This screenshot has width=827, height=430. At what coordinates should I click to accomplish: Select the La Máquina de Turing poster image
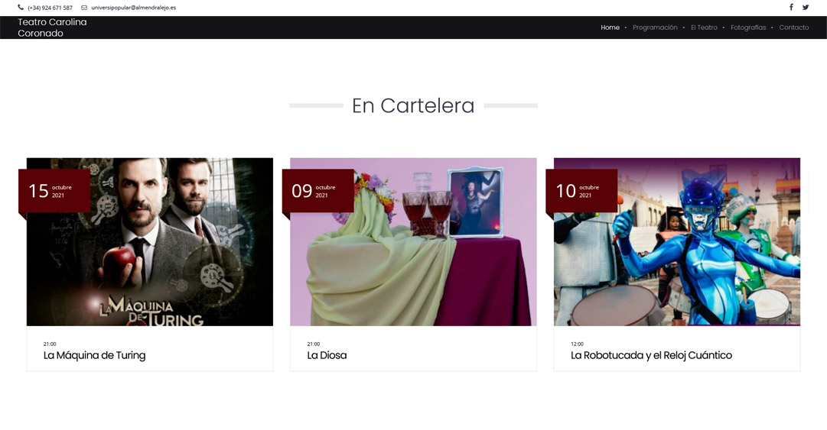point(150,241)
